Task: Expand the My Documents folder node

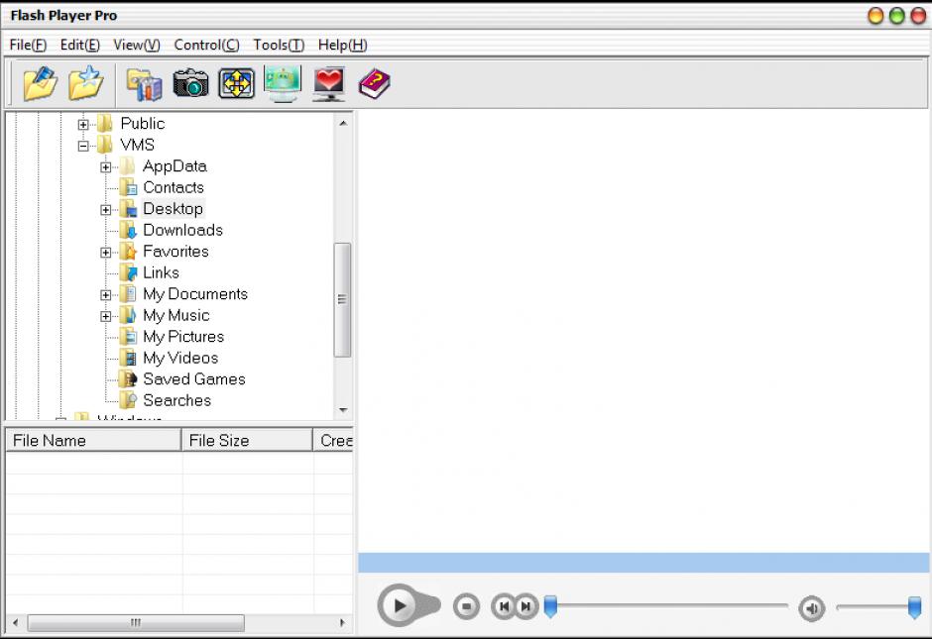Action: (x=106, y=295)
